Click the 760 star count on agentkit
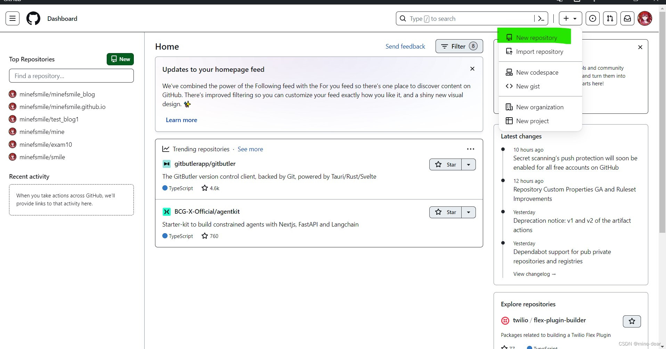Image resolution: width=666 pixels, height=349 pixels. tap(210, 236)
